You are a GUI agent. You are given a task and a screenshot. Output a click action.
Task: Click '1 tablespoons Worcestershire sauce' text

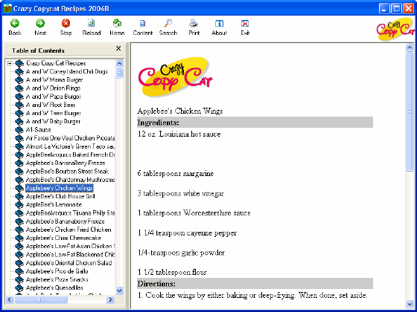tap(194, 213)
